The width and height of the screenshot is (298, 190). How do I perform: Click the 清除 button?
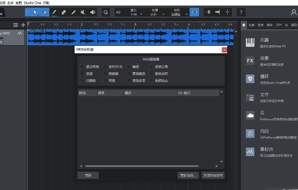[88, 175]
